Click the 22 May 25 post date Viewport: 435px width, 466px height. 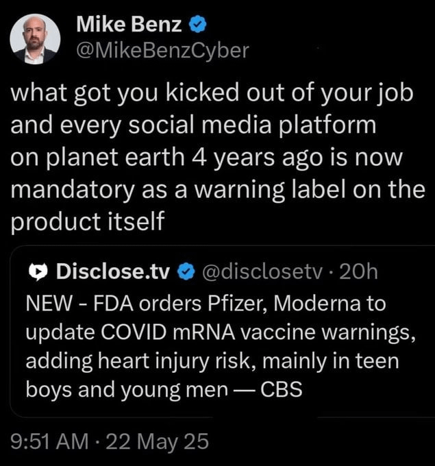[157, 441]
